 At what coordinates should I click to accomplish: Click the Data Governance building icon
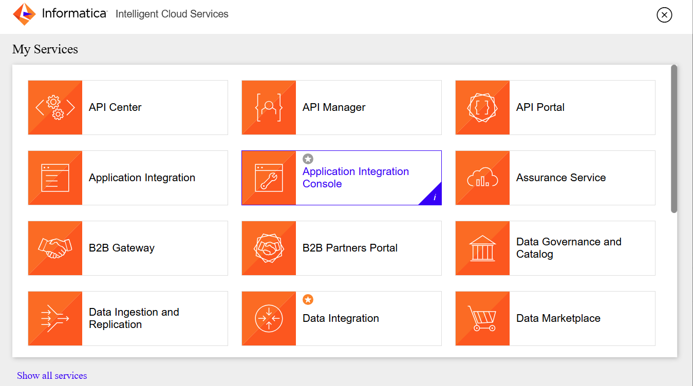pos(482,248)
